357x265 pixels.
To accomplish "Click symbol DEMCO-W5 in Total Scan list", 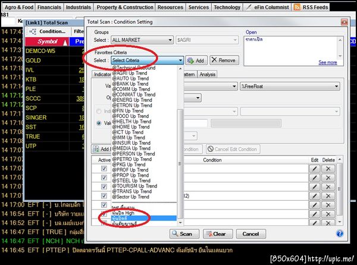I will (x=40, y=51).
